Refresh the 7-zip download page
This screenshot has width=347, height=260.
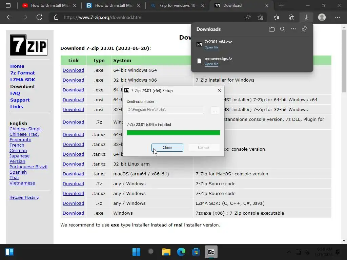tap(39, 17)
